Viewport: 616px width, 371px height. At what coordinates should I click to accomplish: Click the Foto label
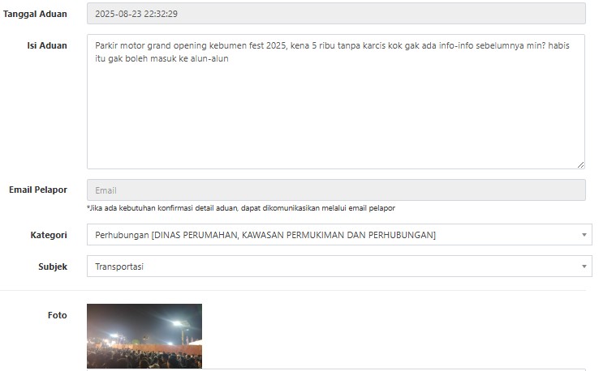(x=58, y=315)
